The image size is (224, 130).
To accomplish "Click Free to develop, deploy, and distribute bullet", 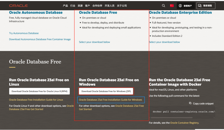I will tap(103, 23).
